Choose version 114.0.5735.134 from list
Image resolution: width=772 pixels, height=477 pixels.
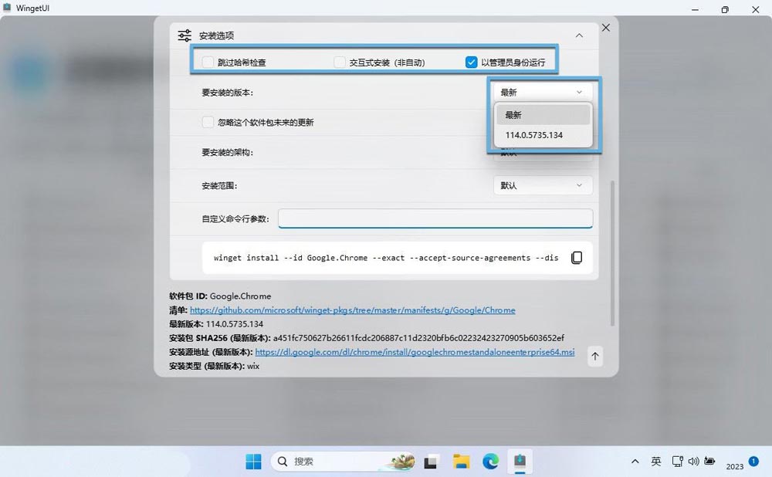[543, 135]
